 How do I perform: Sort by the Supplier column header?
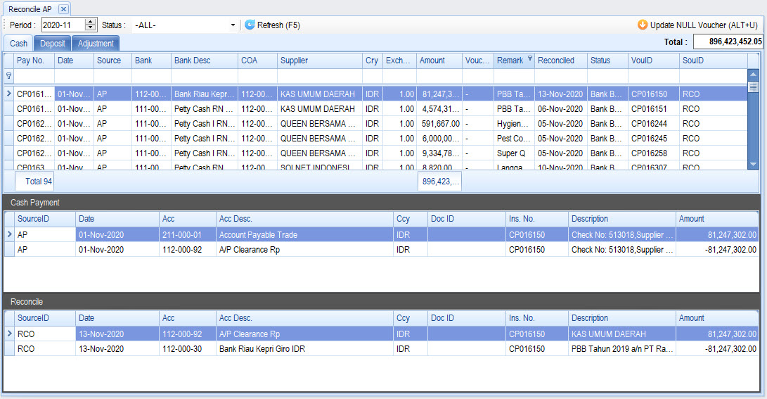click(320, 61)
